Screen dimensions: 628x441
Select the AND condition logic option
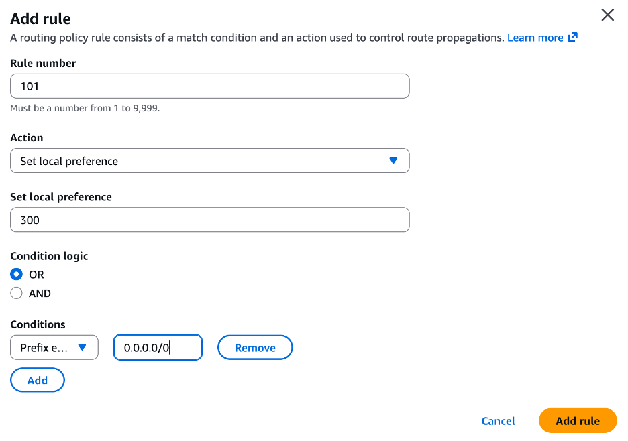coord(15,293)
